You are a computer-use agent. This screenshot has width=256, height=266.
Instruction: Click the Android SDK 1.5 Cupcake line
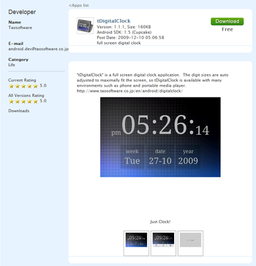(x=124, y=32)
